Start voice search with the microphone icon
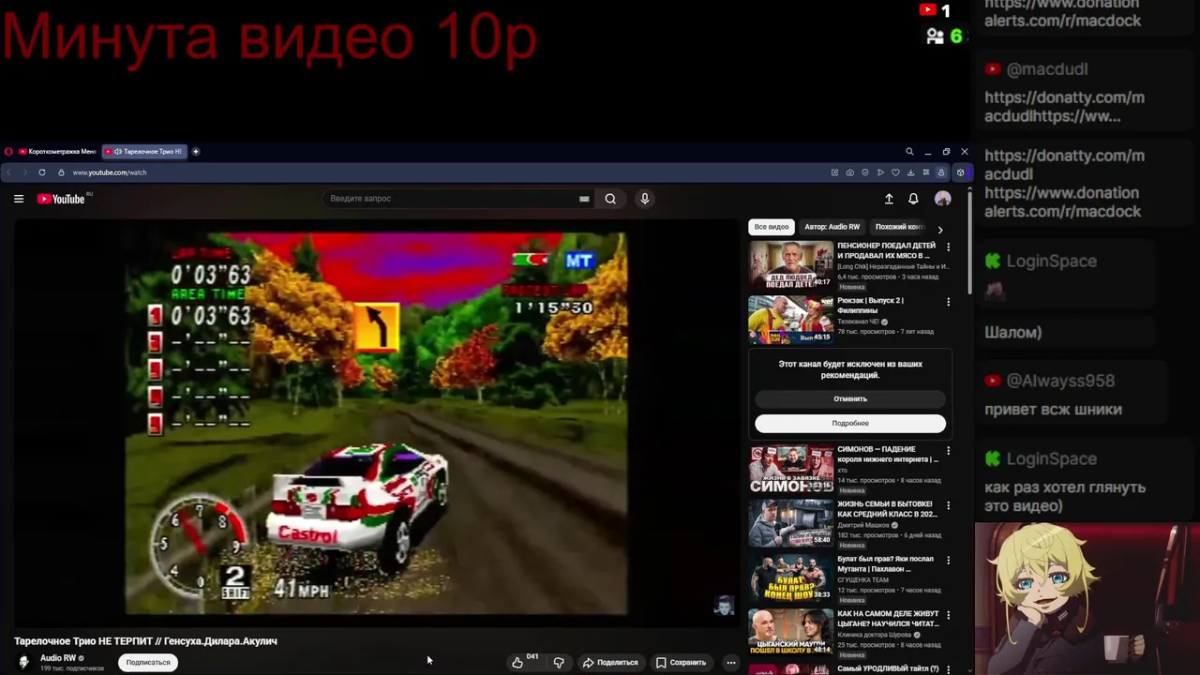 pos(644,199)
